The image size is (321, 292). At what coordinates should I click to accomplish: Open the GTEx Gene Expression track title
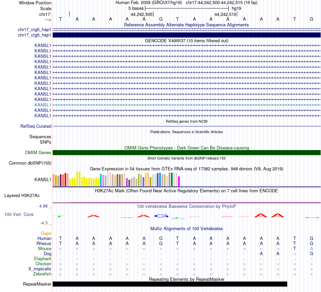coord(187,169)
